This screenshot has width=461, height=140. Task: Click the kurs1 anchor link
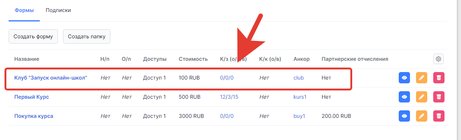point(300,97)
